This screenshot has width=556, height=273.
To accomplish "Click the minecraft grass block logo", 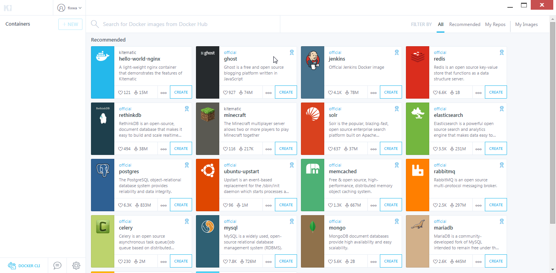I will [208, 115].
